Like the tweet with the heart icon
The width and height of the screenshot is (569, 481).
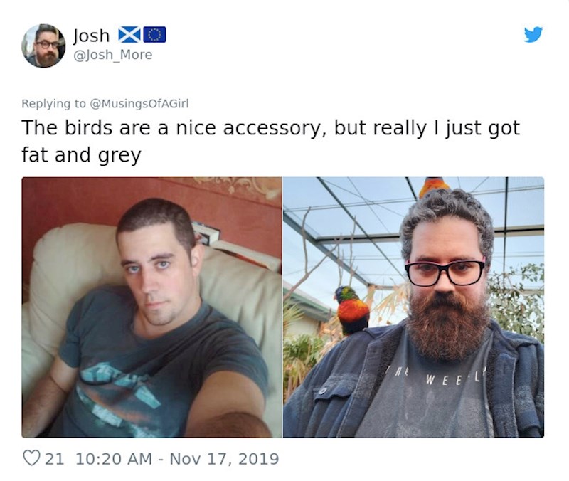(31, 458)
